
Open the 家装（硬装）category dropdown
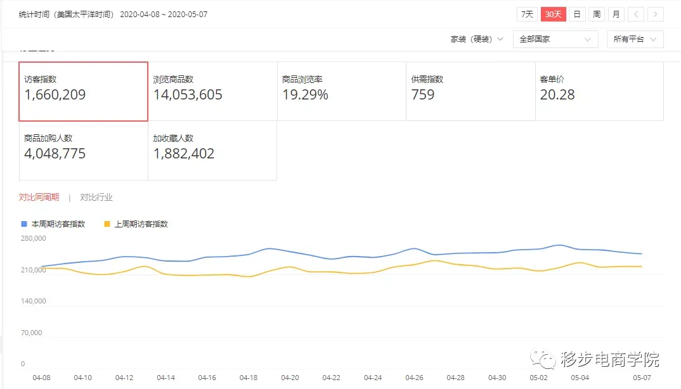point(476,39)
